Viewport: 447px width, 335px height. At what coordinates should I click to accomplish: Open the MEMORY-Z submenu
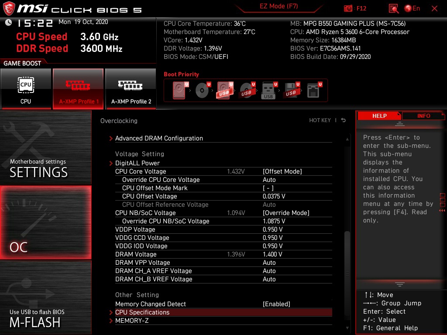(131, 321)
